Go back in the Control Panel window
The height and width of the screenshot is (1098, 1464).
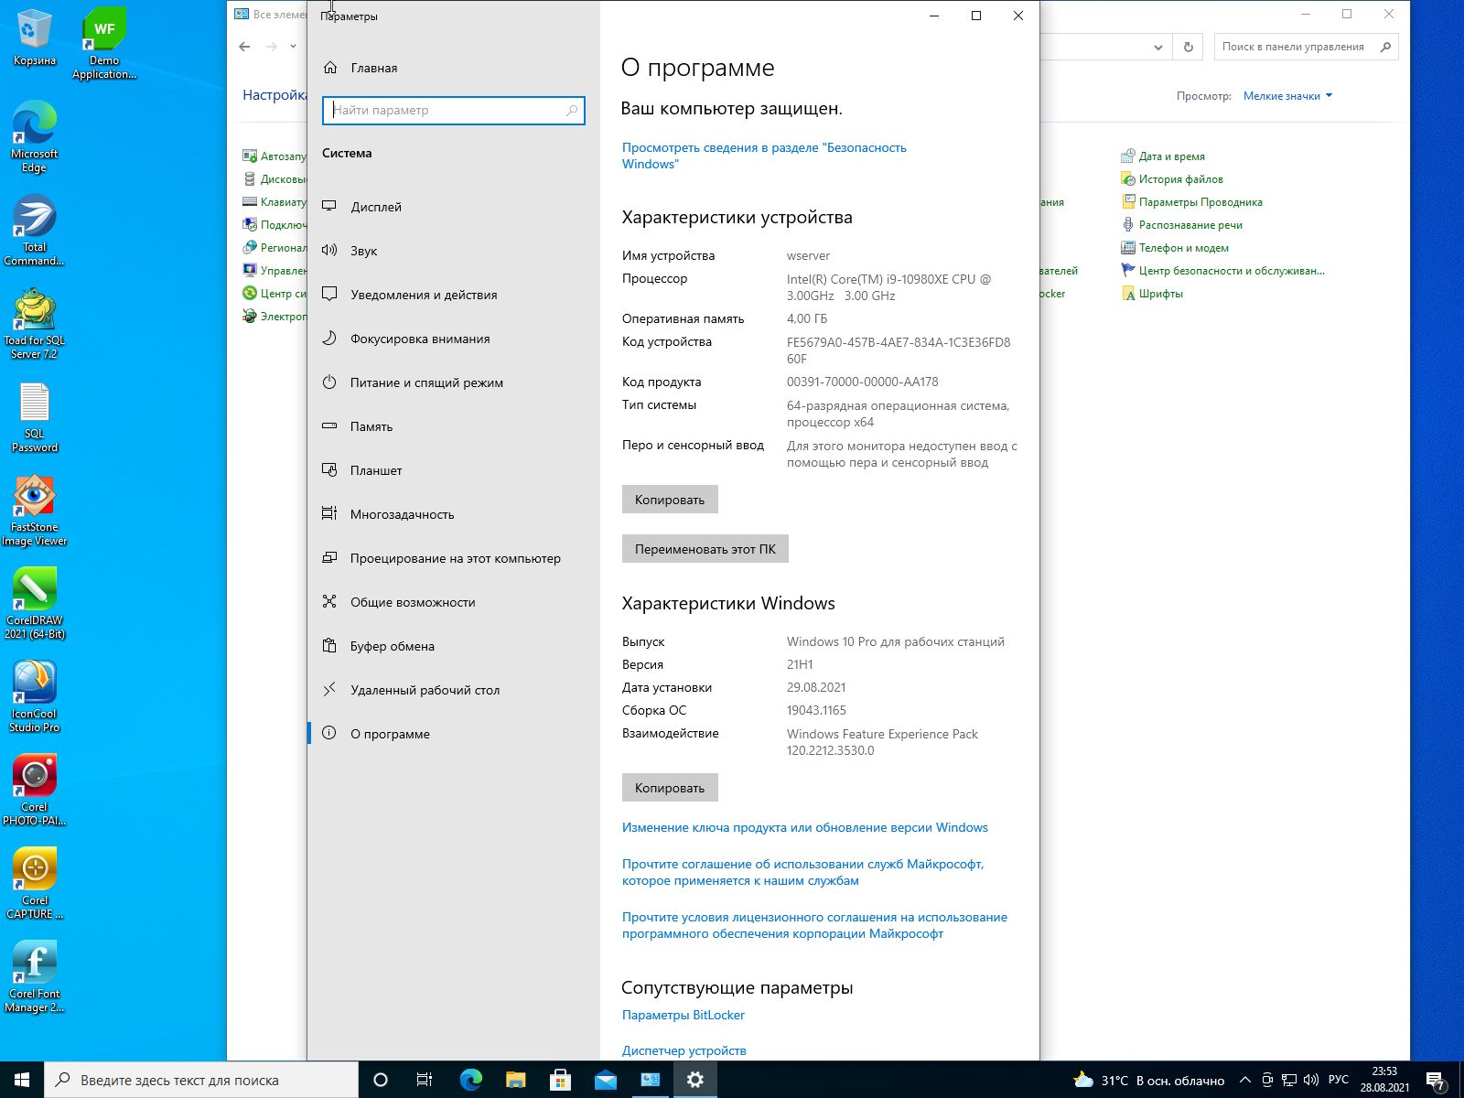(x=244, y=47)
